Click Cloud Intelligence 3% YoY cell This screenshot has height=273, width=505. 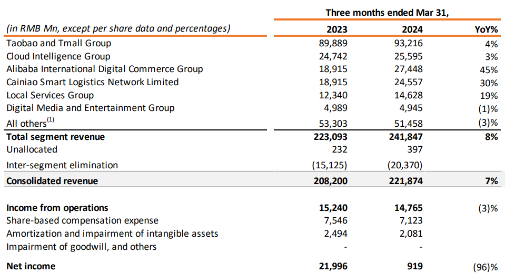[491, 57]
